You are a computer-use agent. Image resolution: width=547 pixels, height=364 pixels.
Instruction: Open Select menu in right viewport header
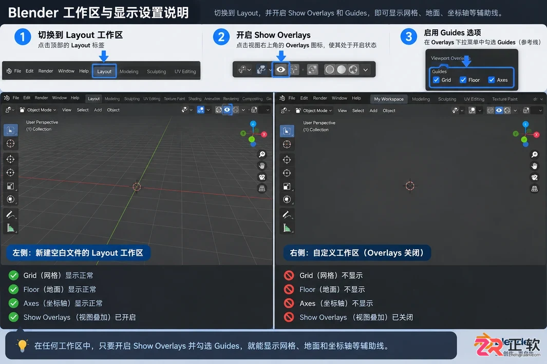click(358, 111)
